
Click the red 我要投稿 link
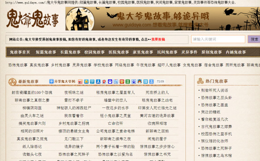pos(158,39)
